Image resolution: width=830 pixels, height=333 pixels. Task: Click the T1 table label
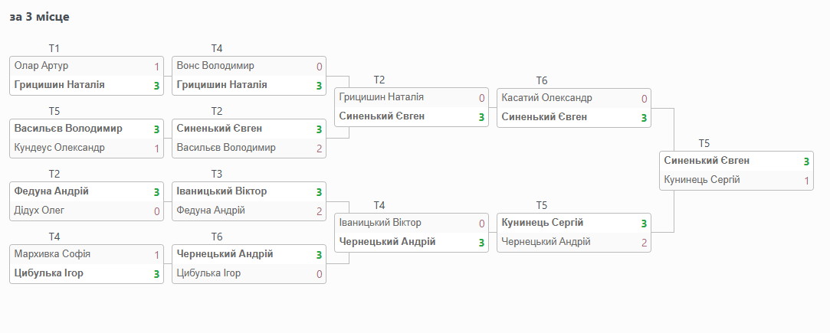pos(54,49)
